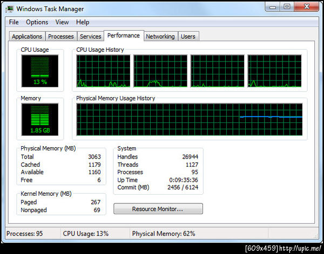Click the System group label
Screen dimensions: 324x254
127,148
